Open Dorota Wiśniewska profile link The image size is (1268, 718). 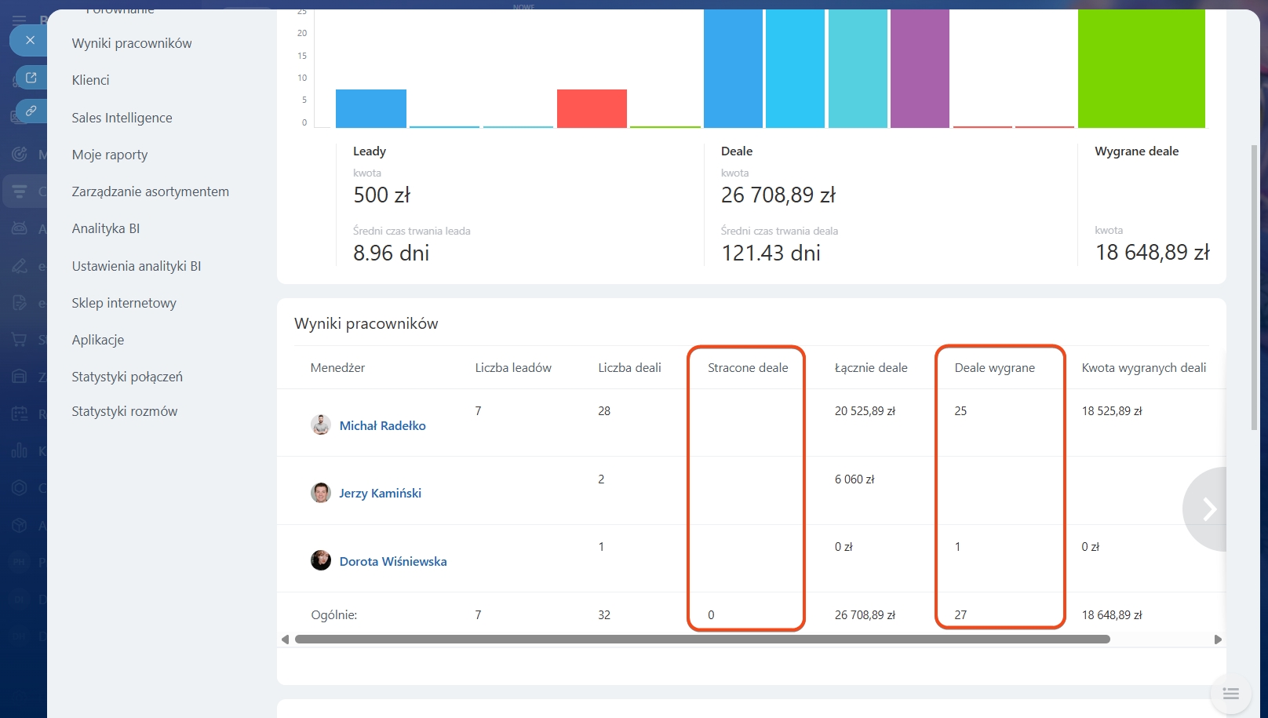tap(392, 561)
